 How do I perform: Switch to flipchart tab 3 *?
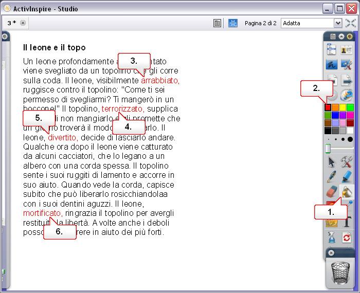11,23
